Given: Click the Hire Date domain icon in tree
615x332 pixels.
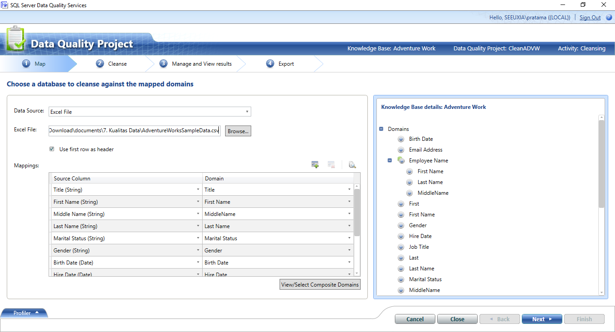Looking at the screenshot, I should coord(401,236).
